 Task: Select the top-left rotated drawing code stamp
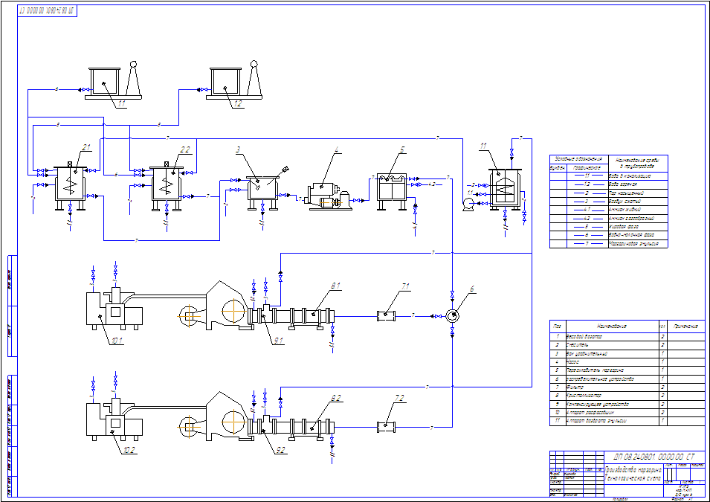click(x=47, y=11)
